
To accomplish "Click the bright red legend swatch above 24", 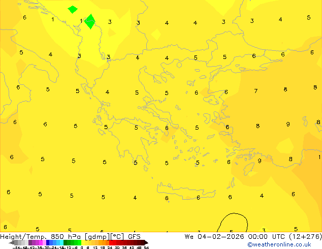I will pyautogui.click(x=111, y=242).
